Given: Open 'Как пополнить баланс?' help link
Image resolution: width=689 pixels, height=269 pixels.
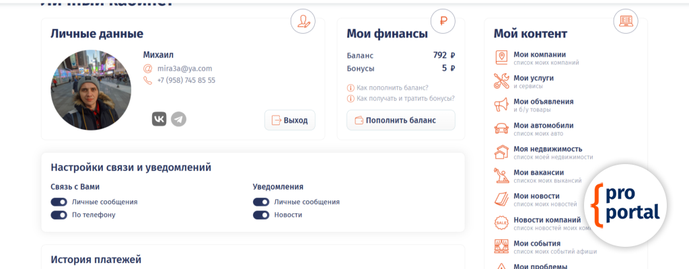Looking at the screenshot, I should (392, 87).
